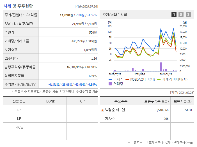Click the 2022/07/29 chart date label
The image size is (197, 147).
[x=115, y=74]
